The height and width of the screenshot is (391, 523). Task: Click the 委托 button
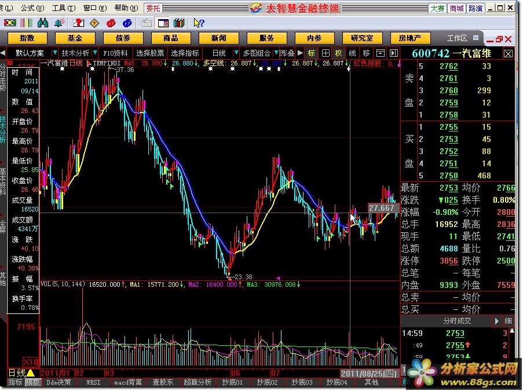tap(153, 8)
